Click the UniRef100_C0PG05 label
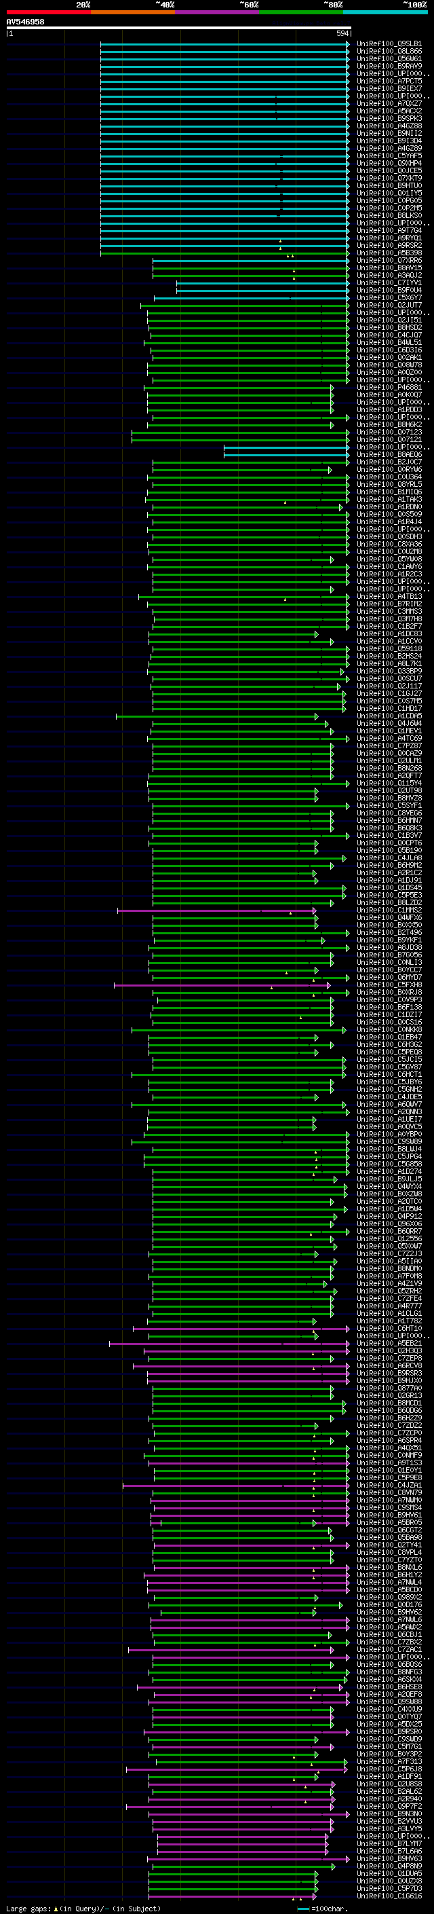The image size is (434, 1914). pyautogui.click(x=389, y=200)
